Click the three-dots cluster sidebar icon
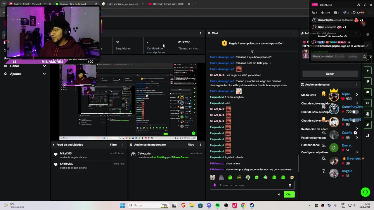This screenshot has width=374, height=210. point(368,136)
